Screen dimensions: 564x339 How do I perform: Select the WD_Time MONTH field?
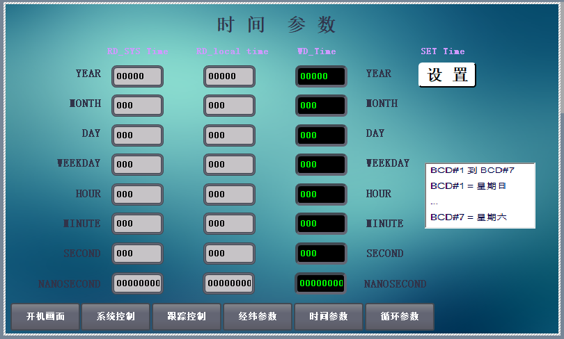(x=321, y=106)
